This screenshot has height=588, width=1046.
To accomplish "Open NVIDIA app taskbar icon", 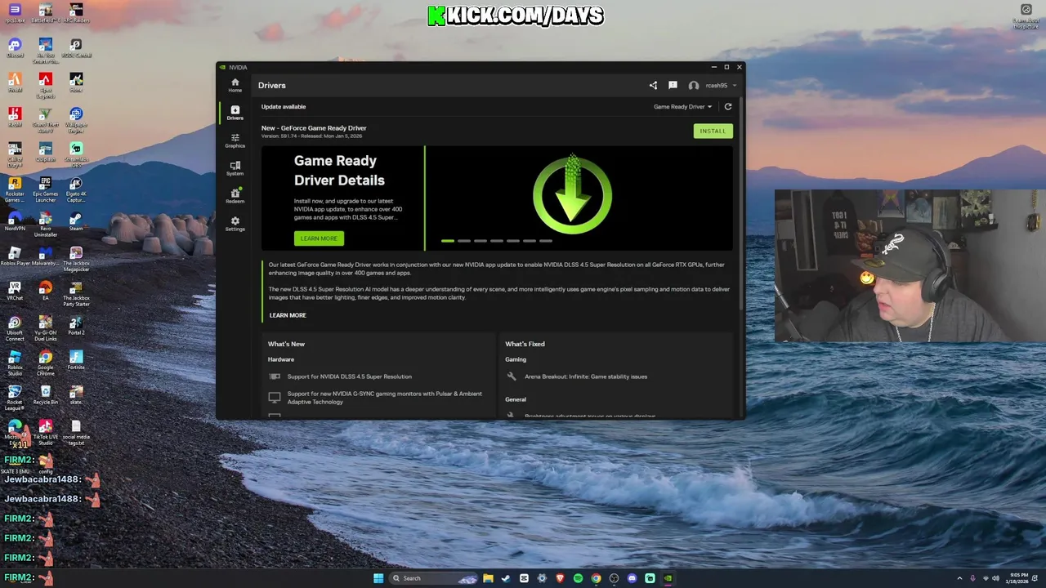I will (668, 578).
